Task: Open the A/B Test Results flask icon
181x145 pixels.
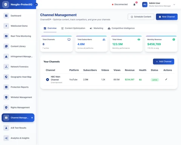Action: coord(6,128)
